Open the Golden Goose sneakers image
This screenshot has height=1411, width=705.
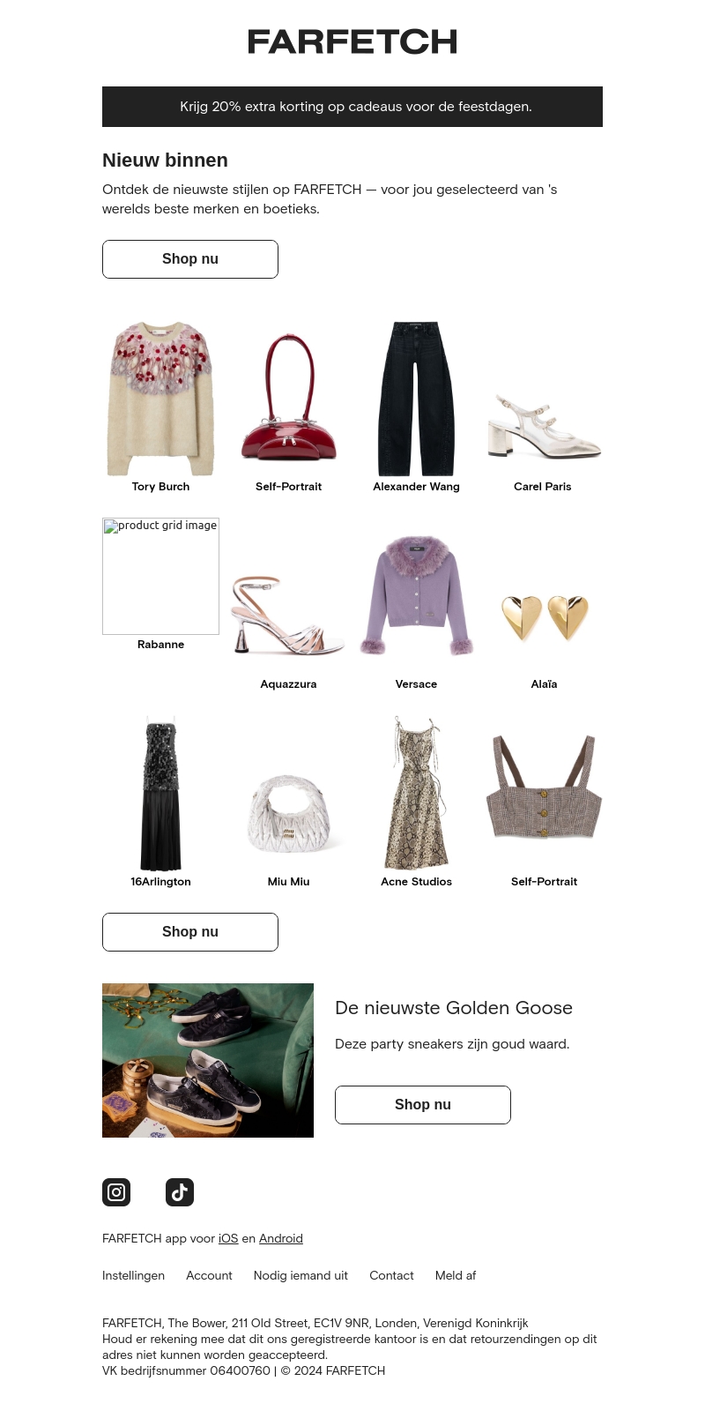tap(208, 1060)
